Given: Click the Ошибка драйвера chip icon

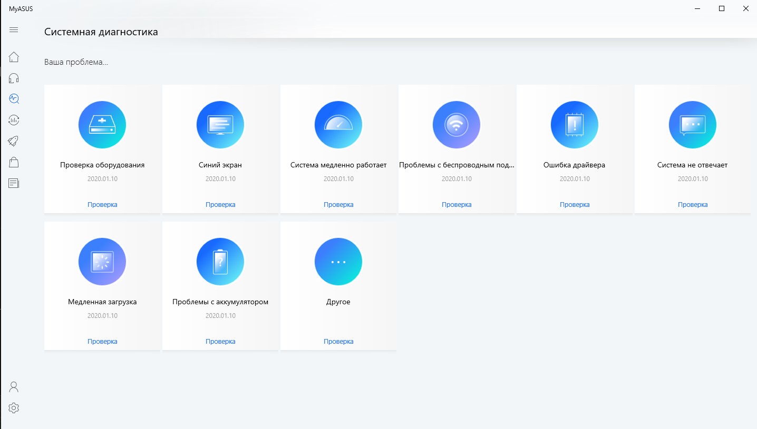Looking at the screenshot, I should pyautogui.click(x=575, y=125).
